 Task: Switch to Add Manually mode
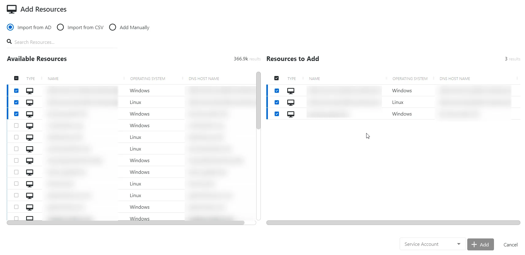coord(113,27)
